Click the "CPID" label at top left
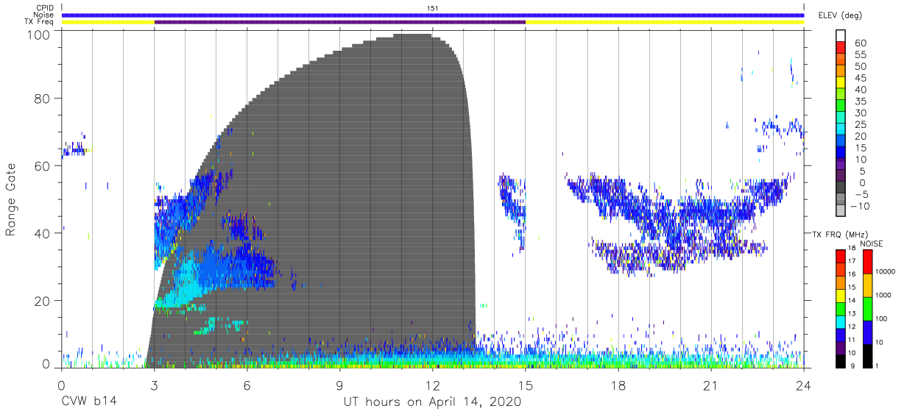The height and width of the screenshot is (417, 904). [x=43, y=8]
